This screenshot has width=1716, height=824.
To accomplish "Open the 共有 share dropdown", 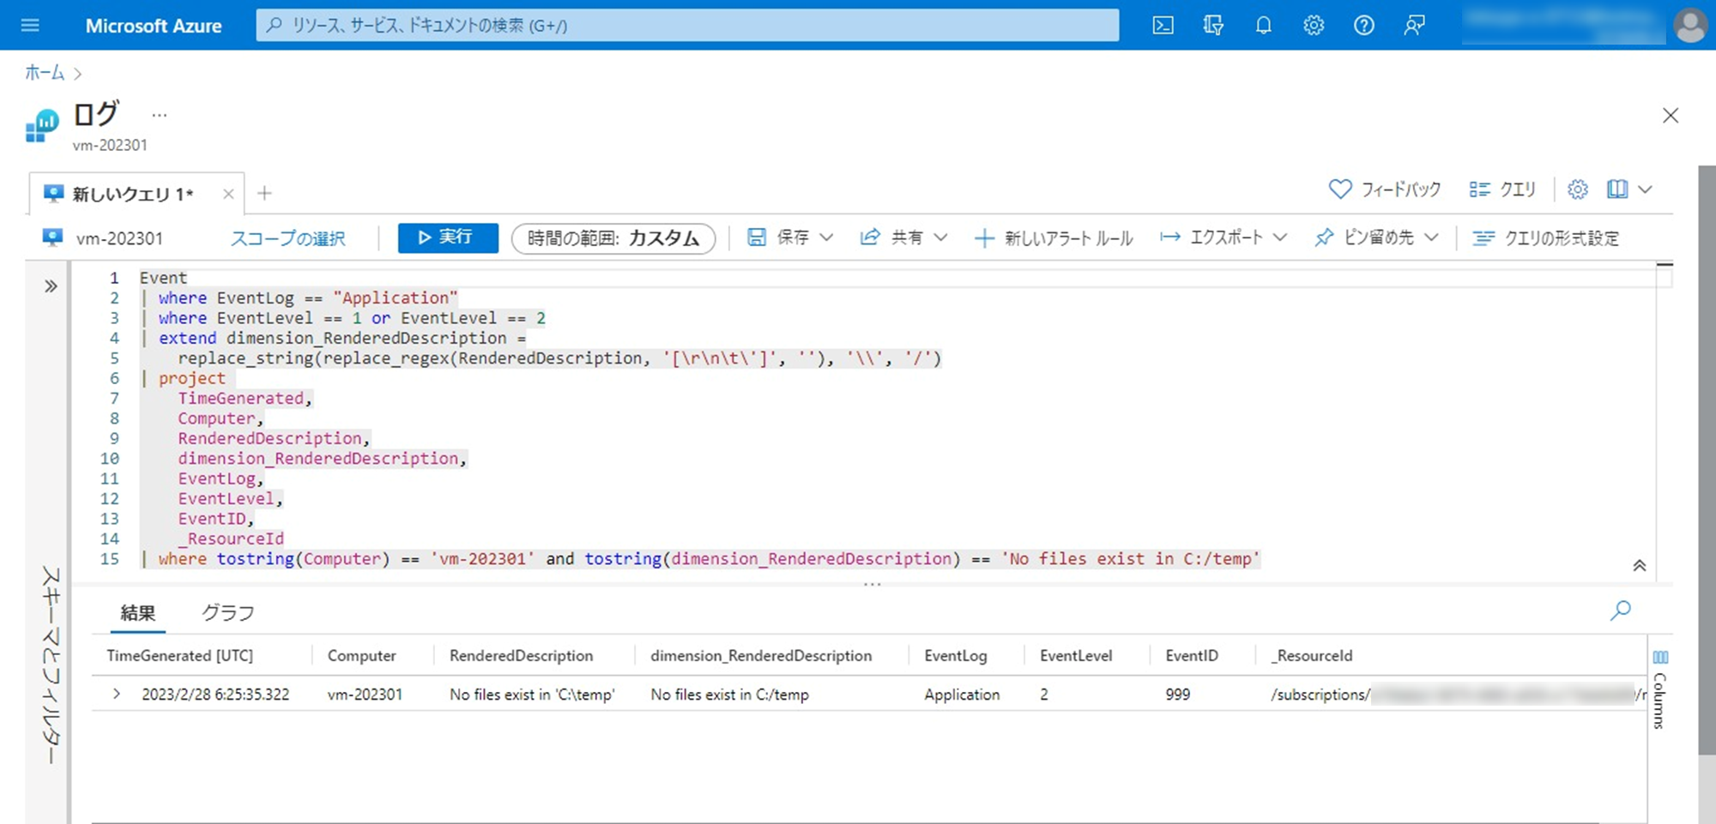I will [x=903, y=238].
